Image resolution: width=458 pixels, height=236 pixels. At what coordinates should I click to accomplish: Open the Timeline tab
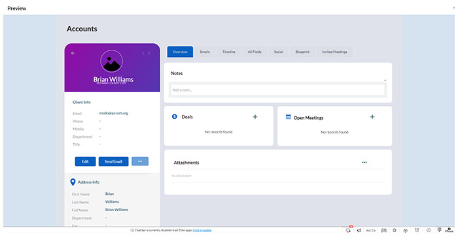[x=229, y=52]
